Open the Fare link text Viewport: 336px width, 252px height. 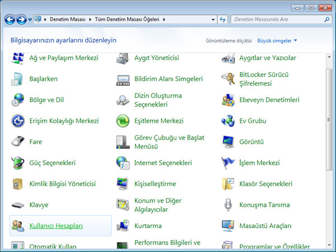[36, 142]
